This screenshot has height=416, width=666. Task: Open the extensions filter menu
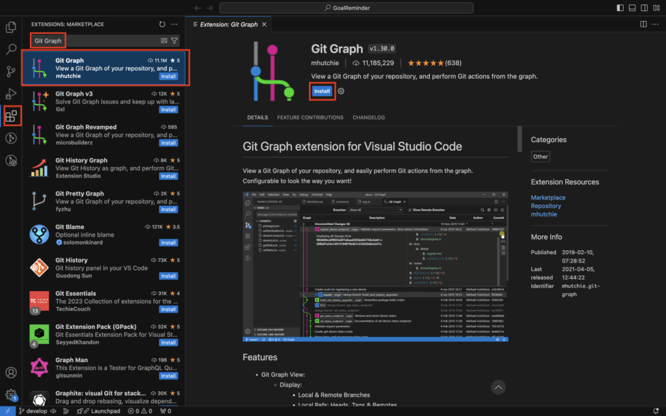click(174, 41)
